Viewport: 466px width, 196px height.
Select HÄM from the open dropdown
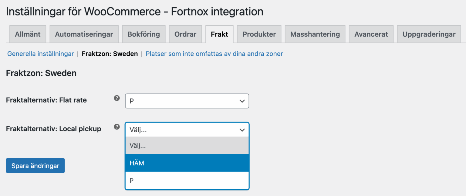coord(187,163)
